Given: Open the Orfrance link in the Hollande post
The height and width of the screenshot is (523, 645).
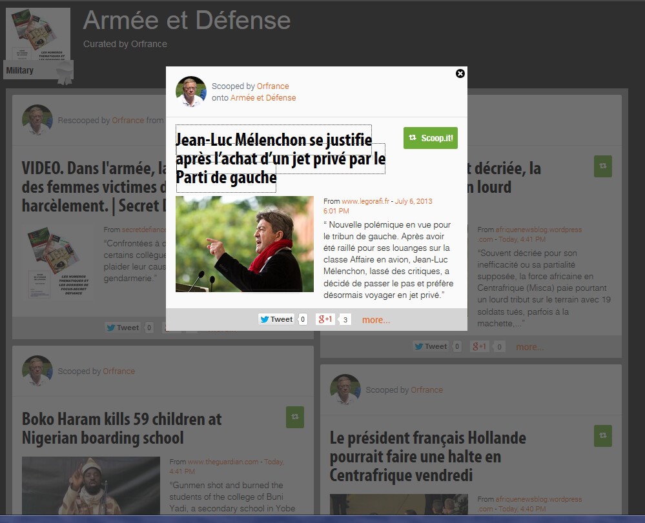Looking at the screenshot, I should 427,390.
